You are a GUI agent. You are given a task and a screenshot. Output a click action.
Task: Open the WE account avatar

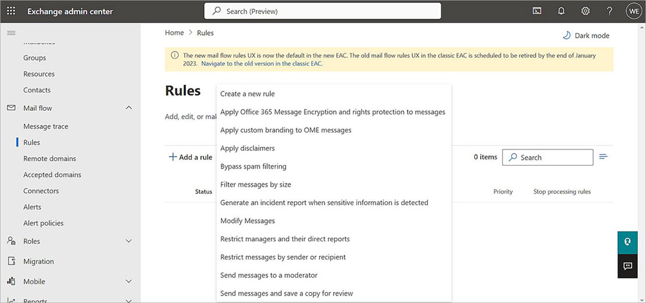click(x=634, y=11)
